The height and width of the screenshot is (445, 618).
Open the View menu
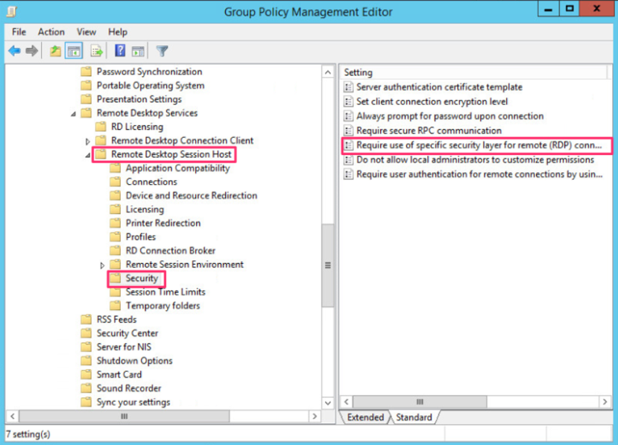point(86,32)
